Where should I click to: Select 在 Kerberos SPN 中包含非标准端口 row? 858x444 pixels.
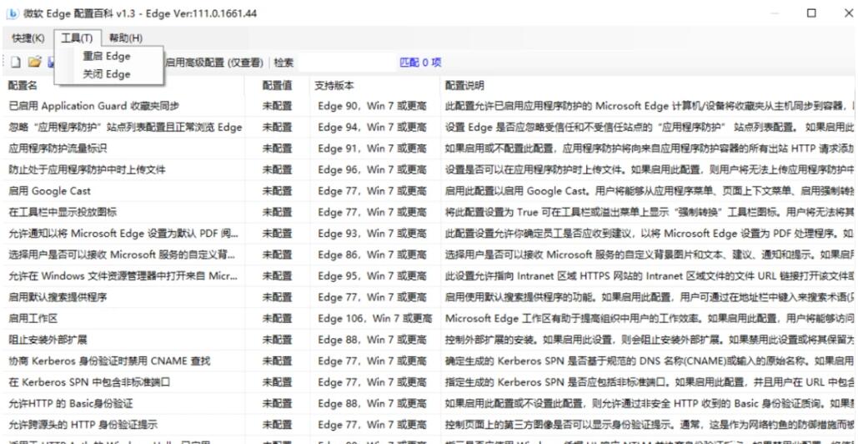tap(429, 382)
